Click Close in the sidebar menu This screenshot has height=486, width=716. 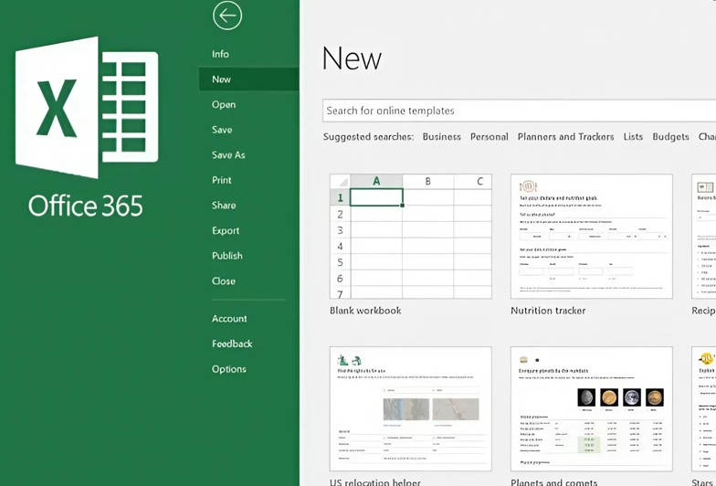[223, 281]
